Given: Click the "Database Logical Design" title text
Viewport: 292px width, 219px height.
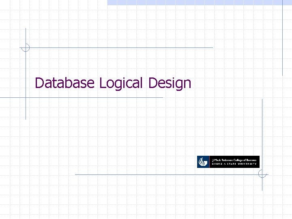Looking at the screenshot, I should 113,83.
